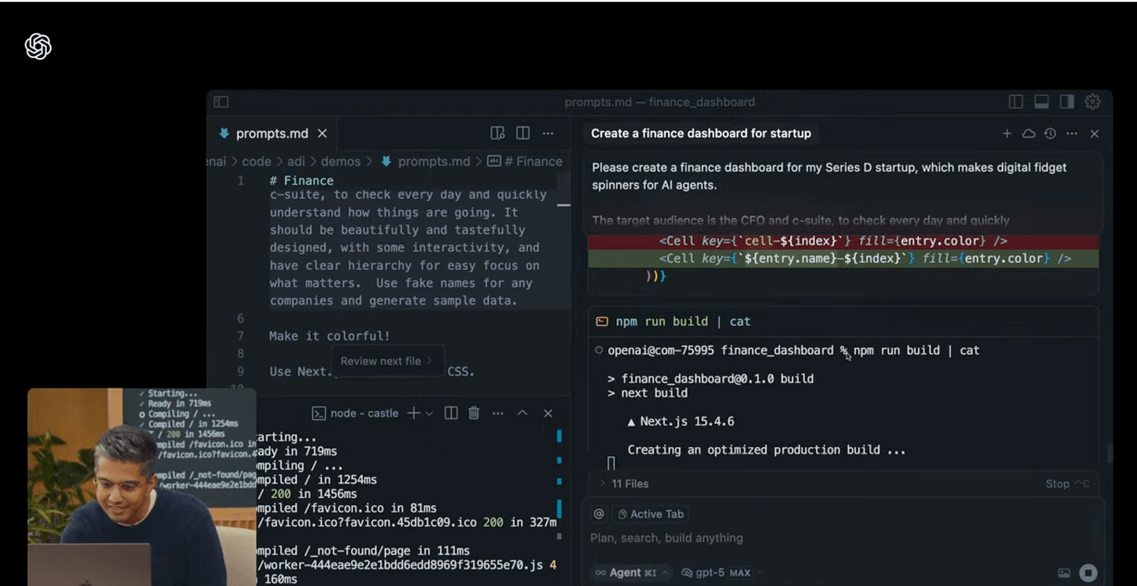Open new terminal profile dropdown chevron
This screenshot has height=586, width=1137.
[x=429, y=413]
